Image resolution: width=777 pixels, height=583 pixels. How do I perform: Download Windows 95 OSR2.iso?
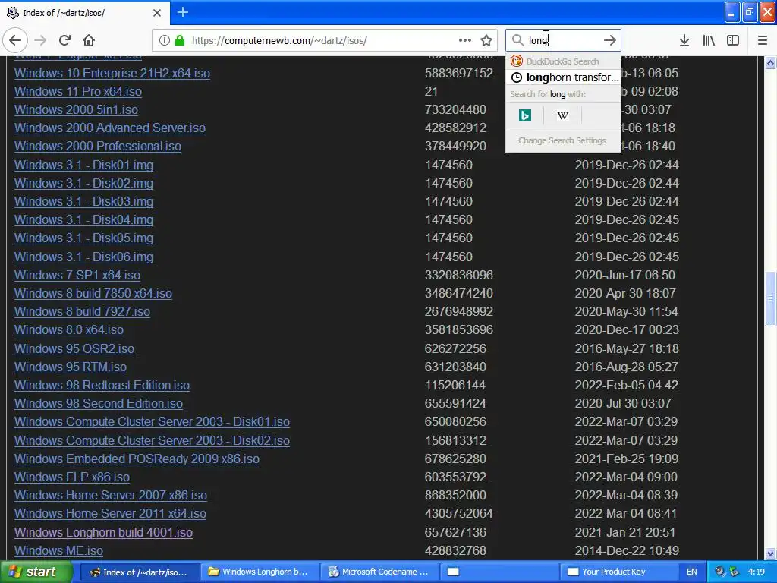(x=74, y=348)
